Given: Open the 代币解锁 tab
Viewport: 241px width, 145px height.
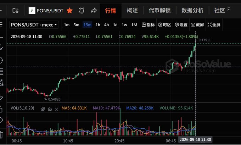Looking at the screenshot, I should click(159, 10).
